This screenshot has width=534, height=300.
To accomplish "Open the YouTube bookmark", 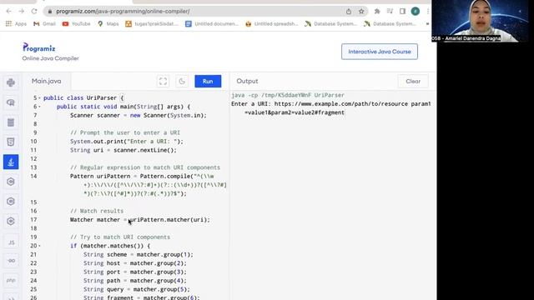I will (x=76, y=24).
